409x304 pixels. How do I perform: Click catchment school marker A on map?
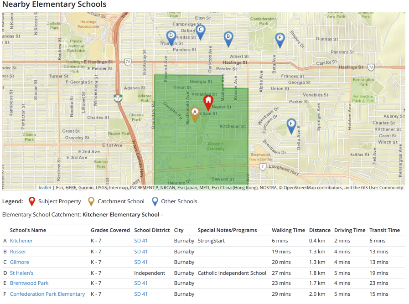pyautogui.click(x=195, y=113)
